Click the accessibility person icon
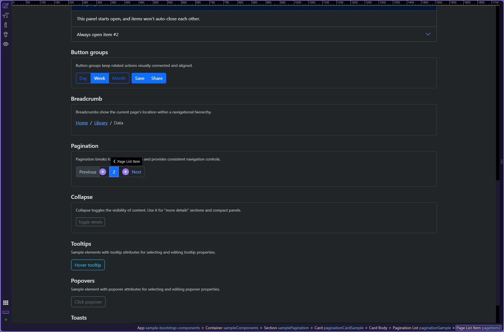The width and height of the screenshot is (504, 332). click(x=6, y=35)
